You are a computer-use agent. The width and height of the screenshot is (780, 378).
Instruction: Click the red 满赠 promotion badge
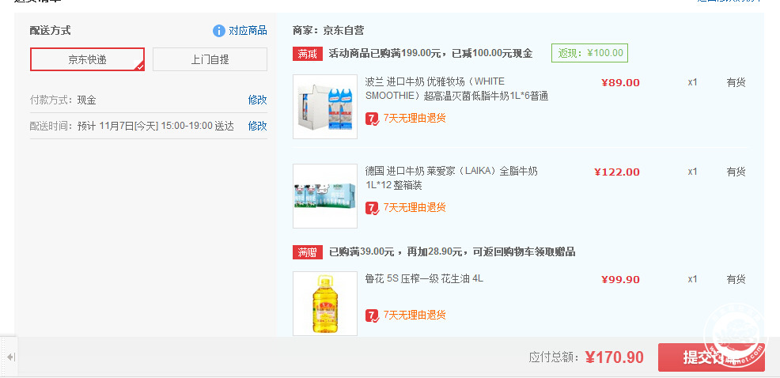point(308,252)
